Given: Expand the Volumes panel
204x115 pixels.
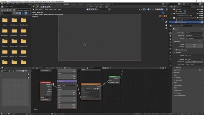Looking at the screenshot, I should 177,73.
